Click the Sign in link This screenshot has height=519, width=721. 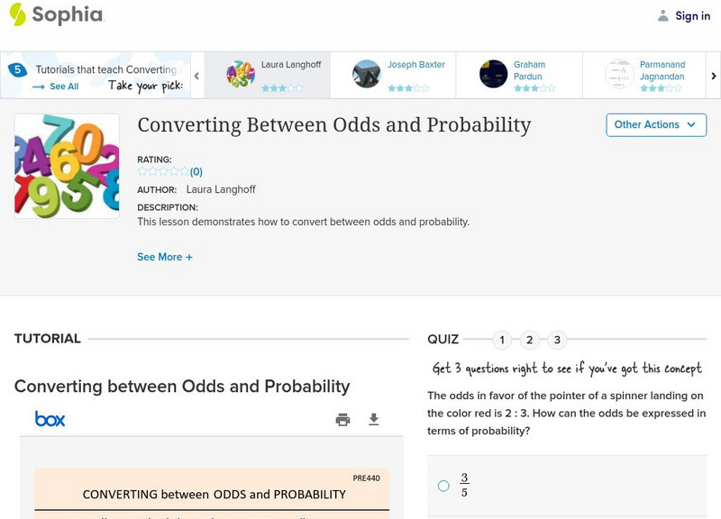(692, 15)
